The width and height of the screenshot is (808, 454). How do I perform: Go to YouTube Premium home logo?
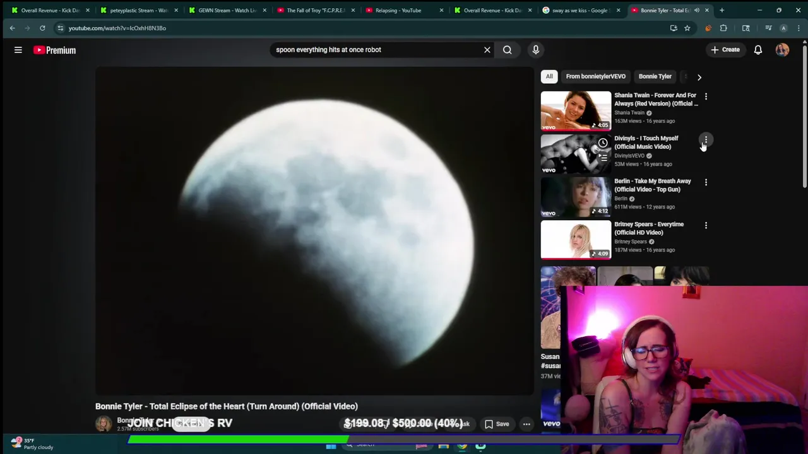click(x=55, y=50)
